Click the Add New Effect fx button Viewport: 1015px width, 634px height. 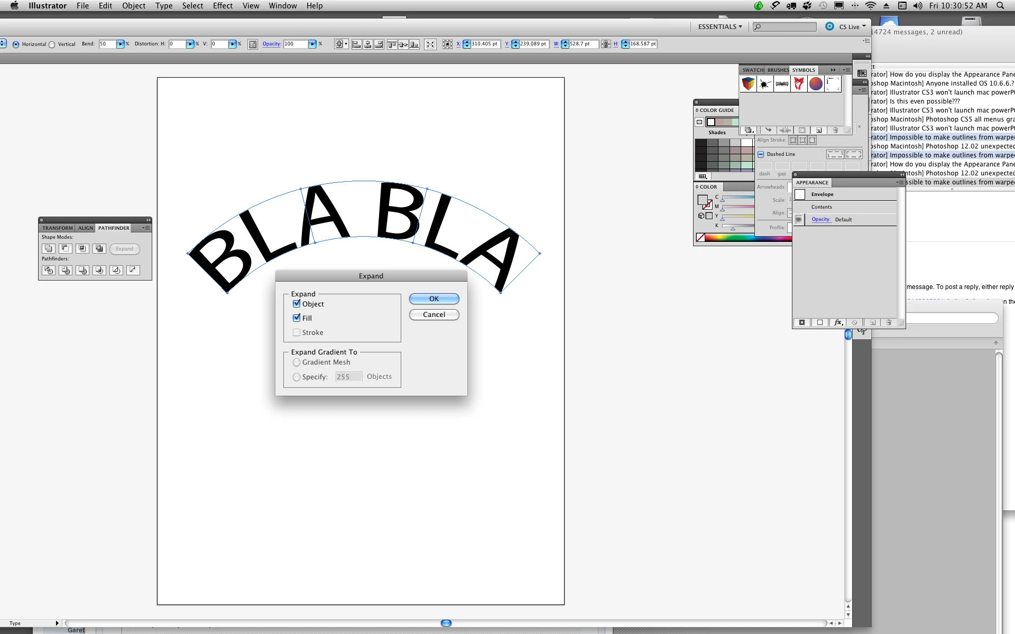(838, 322)
